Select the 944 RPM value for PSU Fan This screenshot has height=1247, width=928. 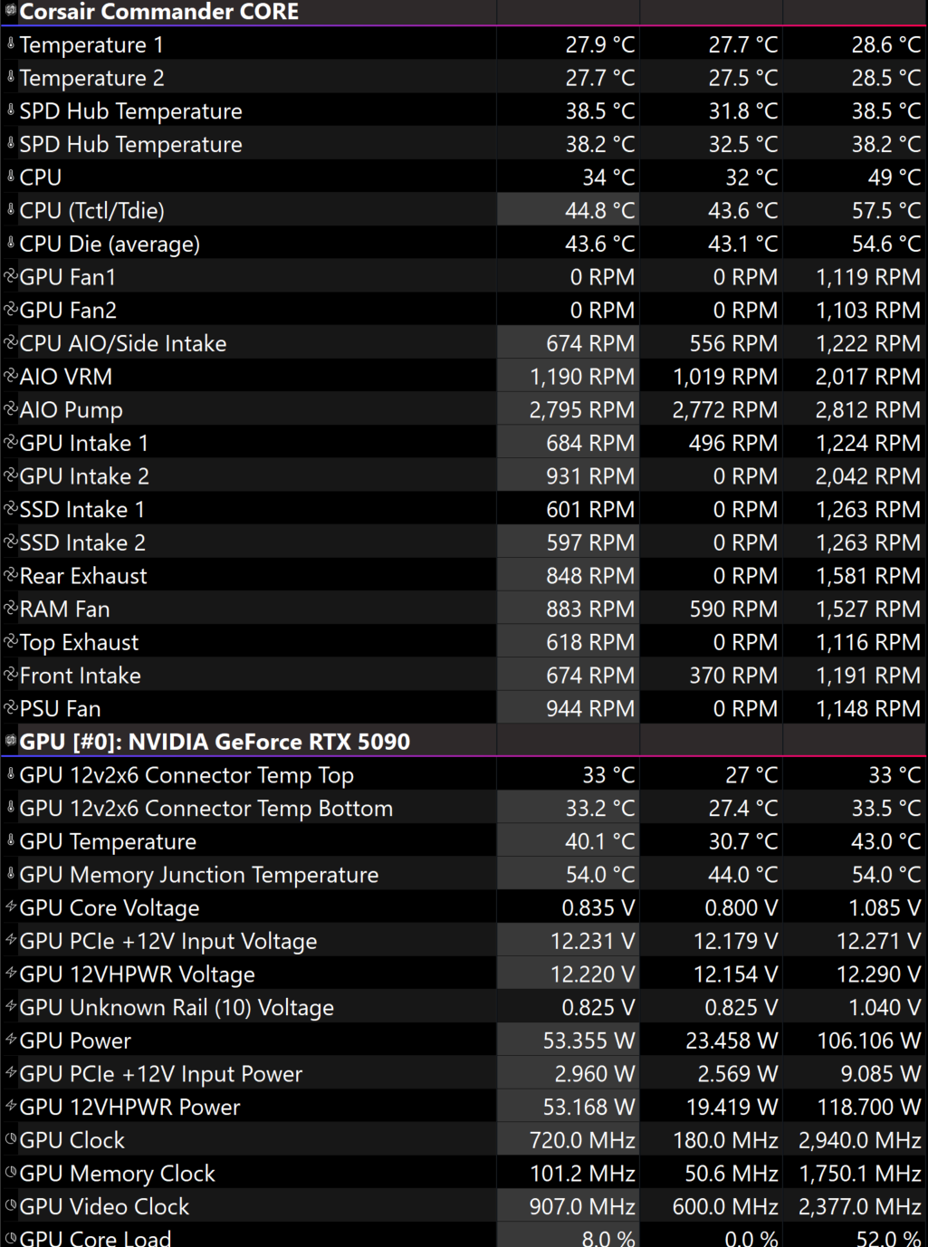click(x=590, y=709)
